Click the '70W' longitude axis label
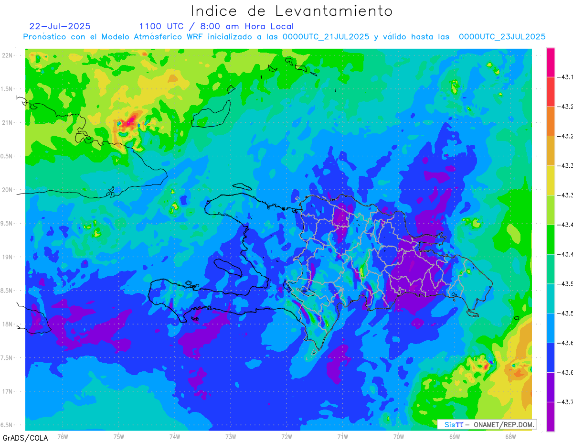The height and width of the screenshot is (443, 573). click(399, 436)
